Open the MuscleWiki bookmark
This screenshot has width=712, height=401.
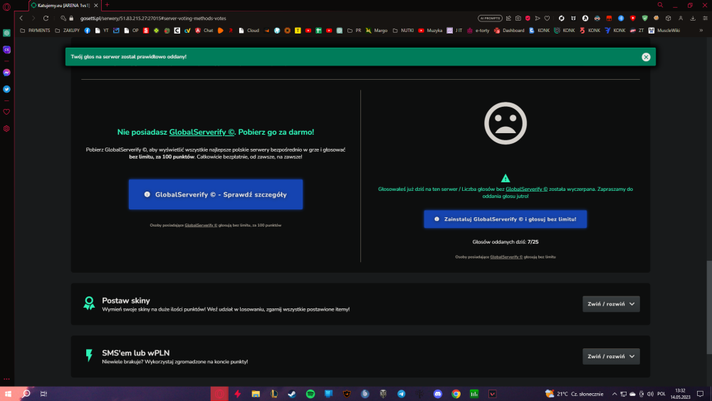click(x=664, y=31)
